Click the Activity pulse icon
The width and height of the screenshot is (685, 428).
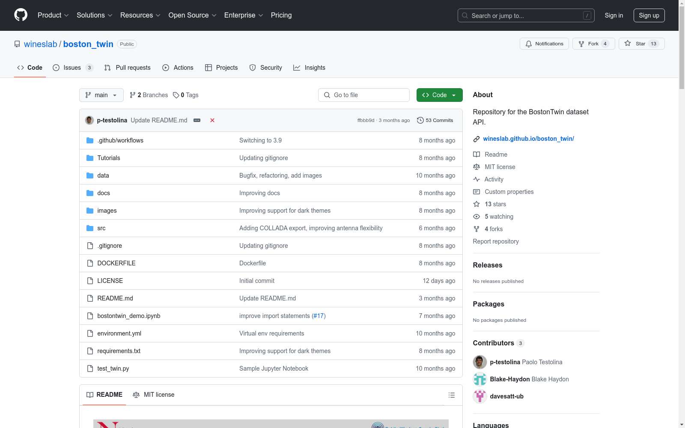tap(477, 179)
